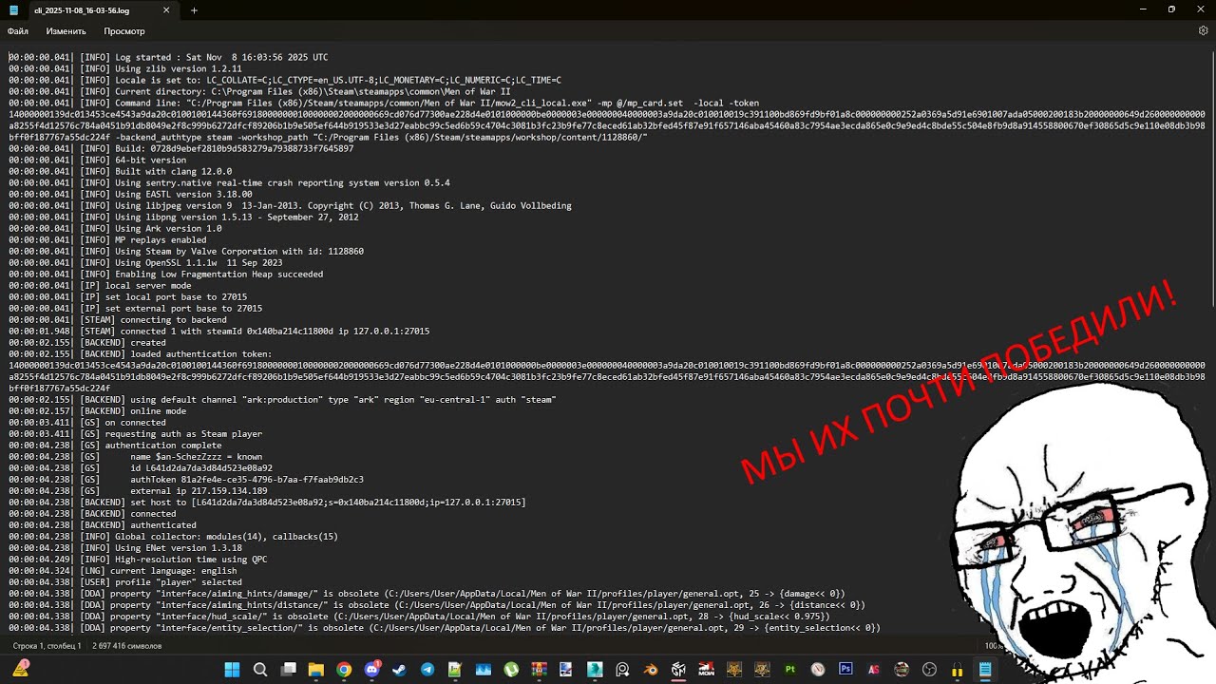The height and width of the screenshot is (684, 1216).
Task: Open Windows Start menu
Action: coord(232,670)
